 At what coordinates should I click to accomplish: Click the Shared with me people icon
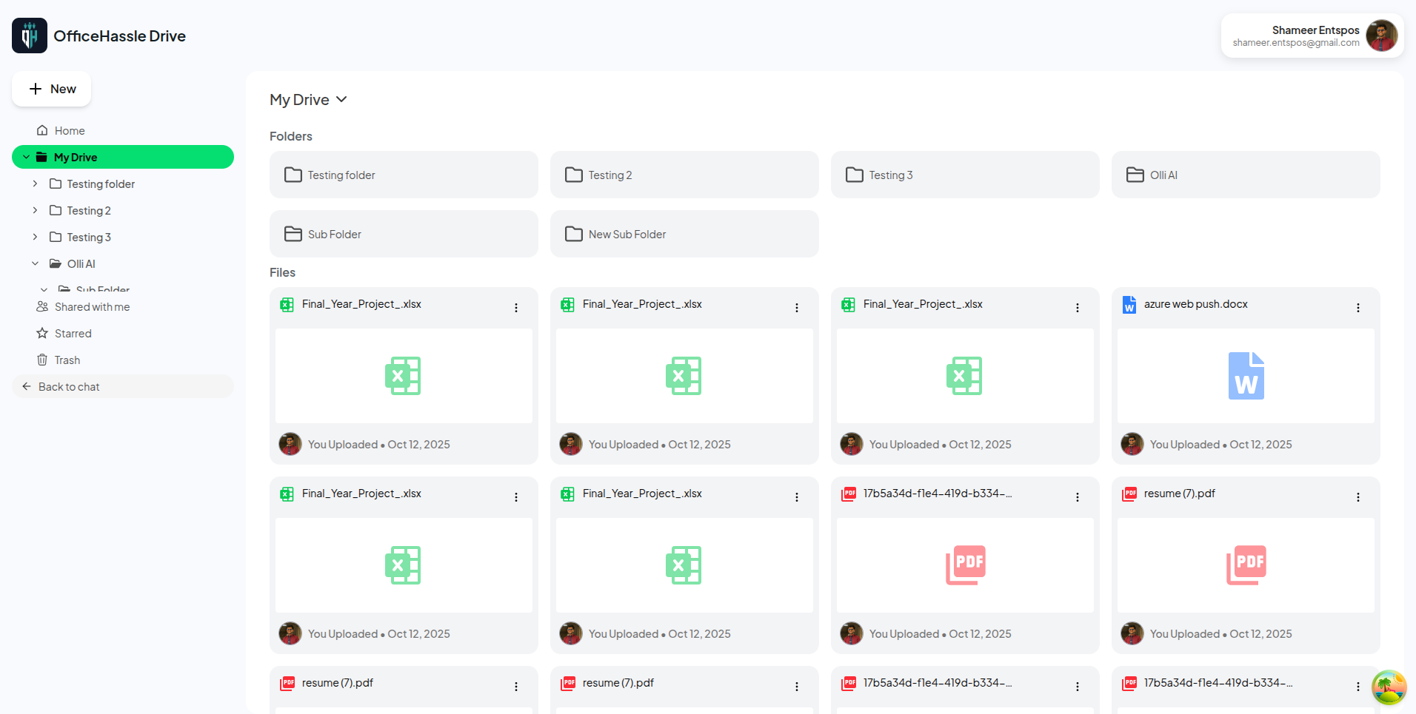[42, 307]
